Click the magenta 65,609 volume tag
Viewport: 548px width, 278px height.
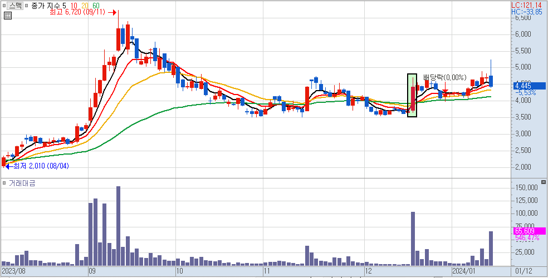[530, 231]
